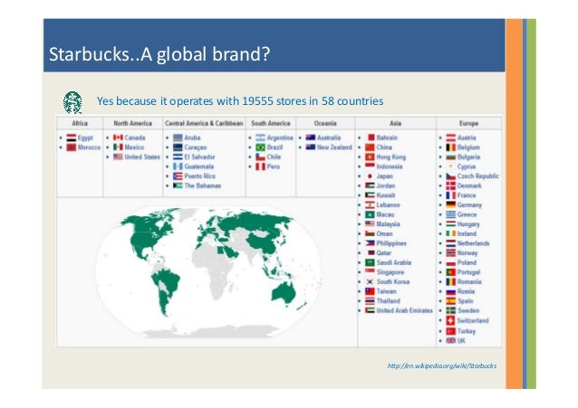Click the Aruba flag icon
Image resolution: width=578 pixels, height=408 pixels.
(x=178, y=138)
